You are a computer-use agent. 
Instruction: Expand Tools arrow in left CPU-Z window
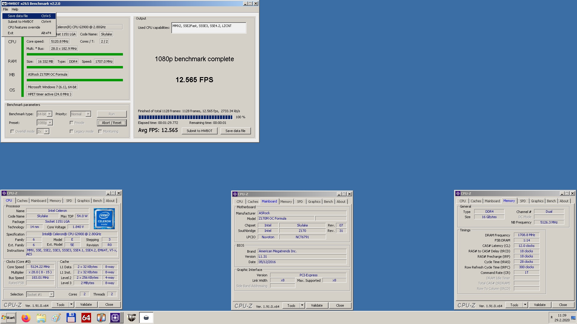tap(72, 304)
